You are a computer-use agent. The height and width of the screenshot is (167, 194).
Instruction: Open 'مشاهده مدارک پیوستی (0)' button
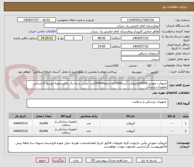pyautogui.click(x=109, y=160)
